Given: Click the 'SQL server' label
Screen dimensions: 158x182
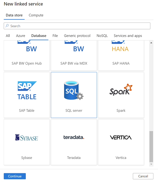Looking at the screenshot, I should click(x=74, y=111).
